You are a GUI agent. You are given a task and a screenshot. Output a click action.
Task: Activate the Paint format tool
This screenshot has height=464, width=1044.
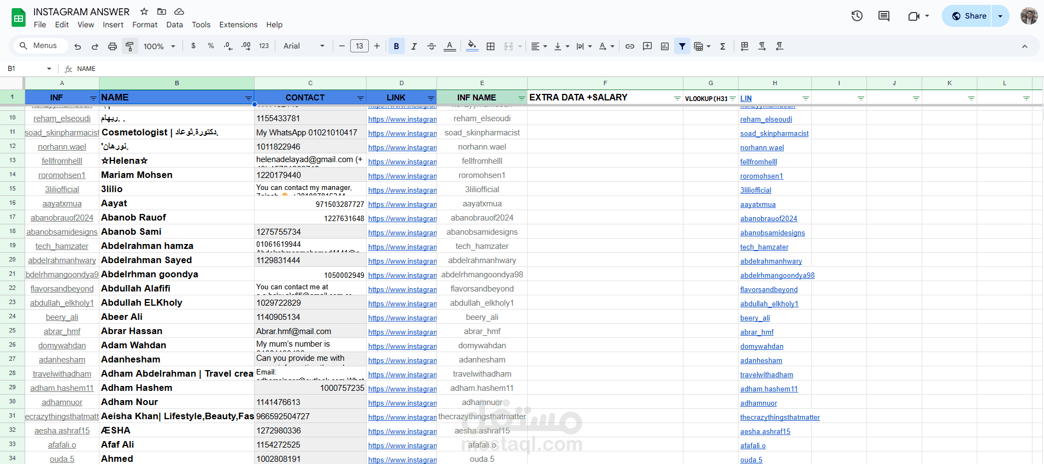(129, 46)
